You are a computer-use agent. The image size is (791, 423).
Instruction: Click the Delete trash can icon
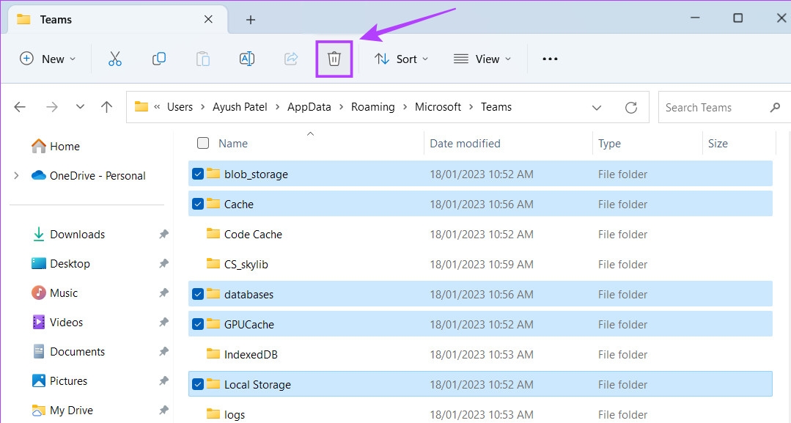(x=334, y=59)
